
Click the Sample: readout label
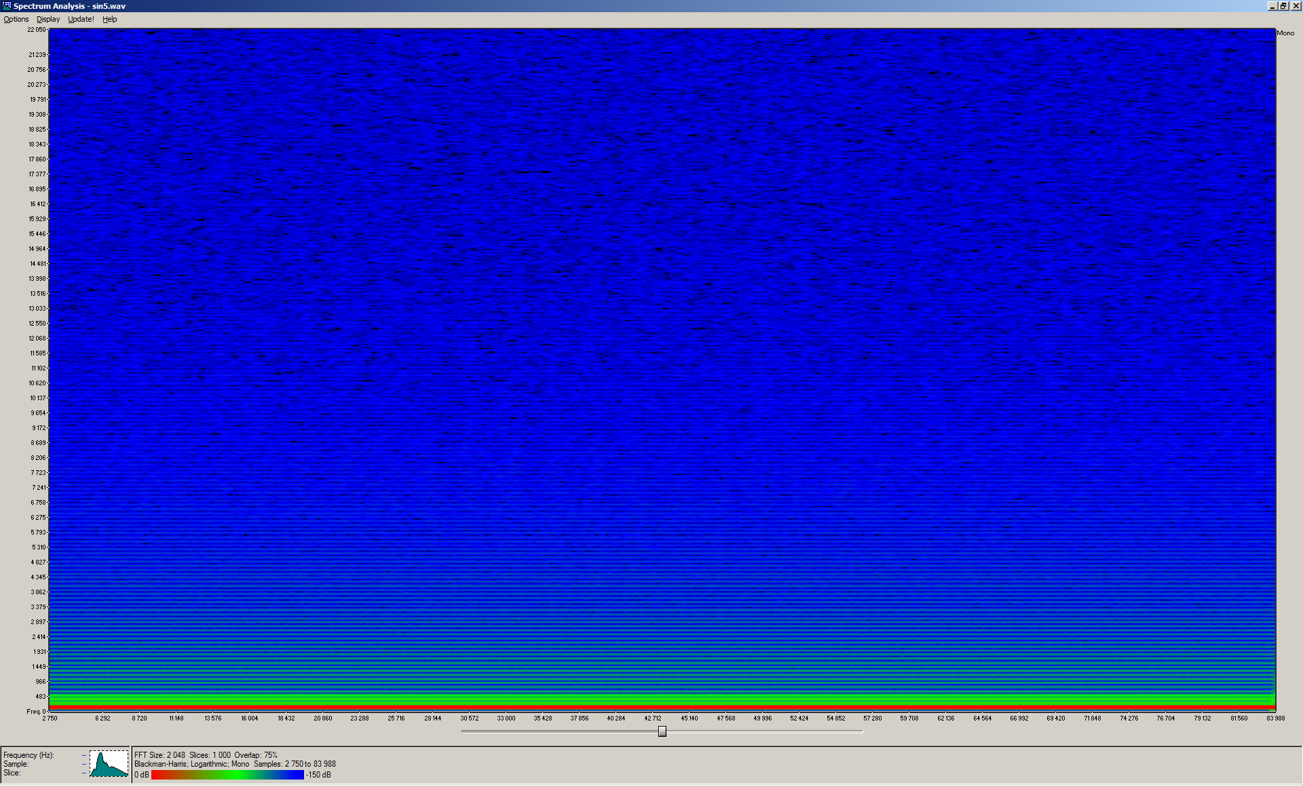pos(16,764)
